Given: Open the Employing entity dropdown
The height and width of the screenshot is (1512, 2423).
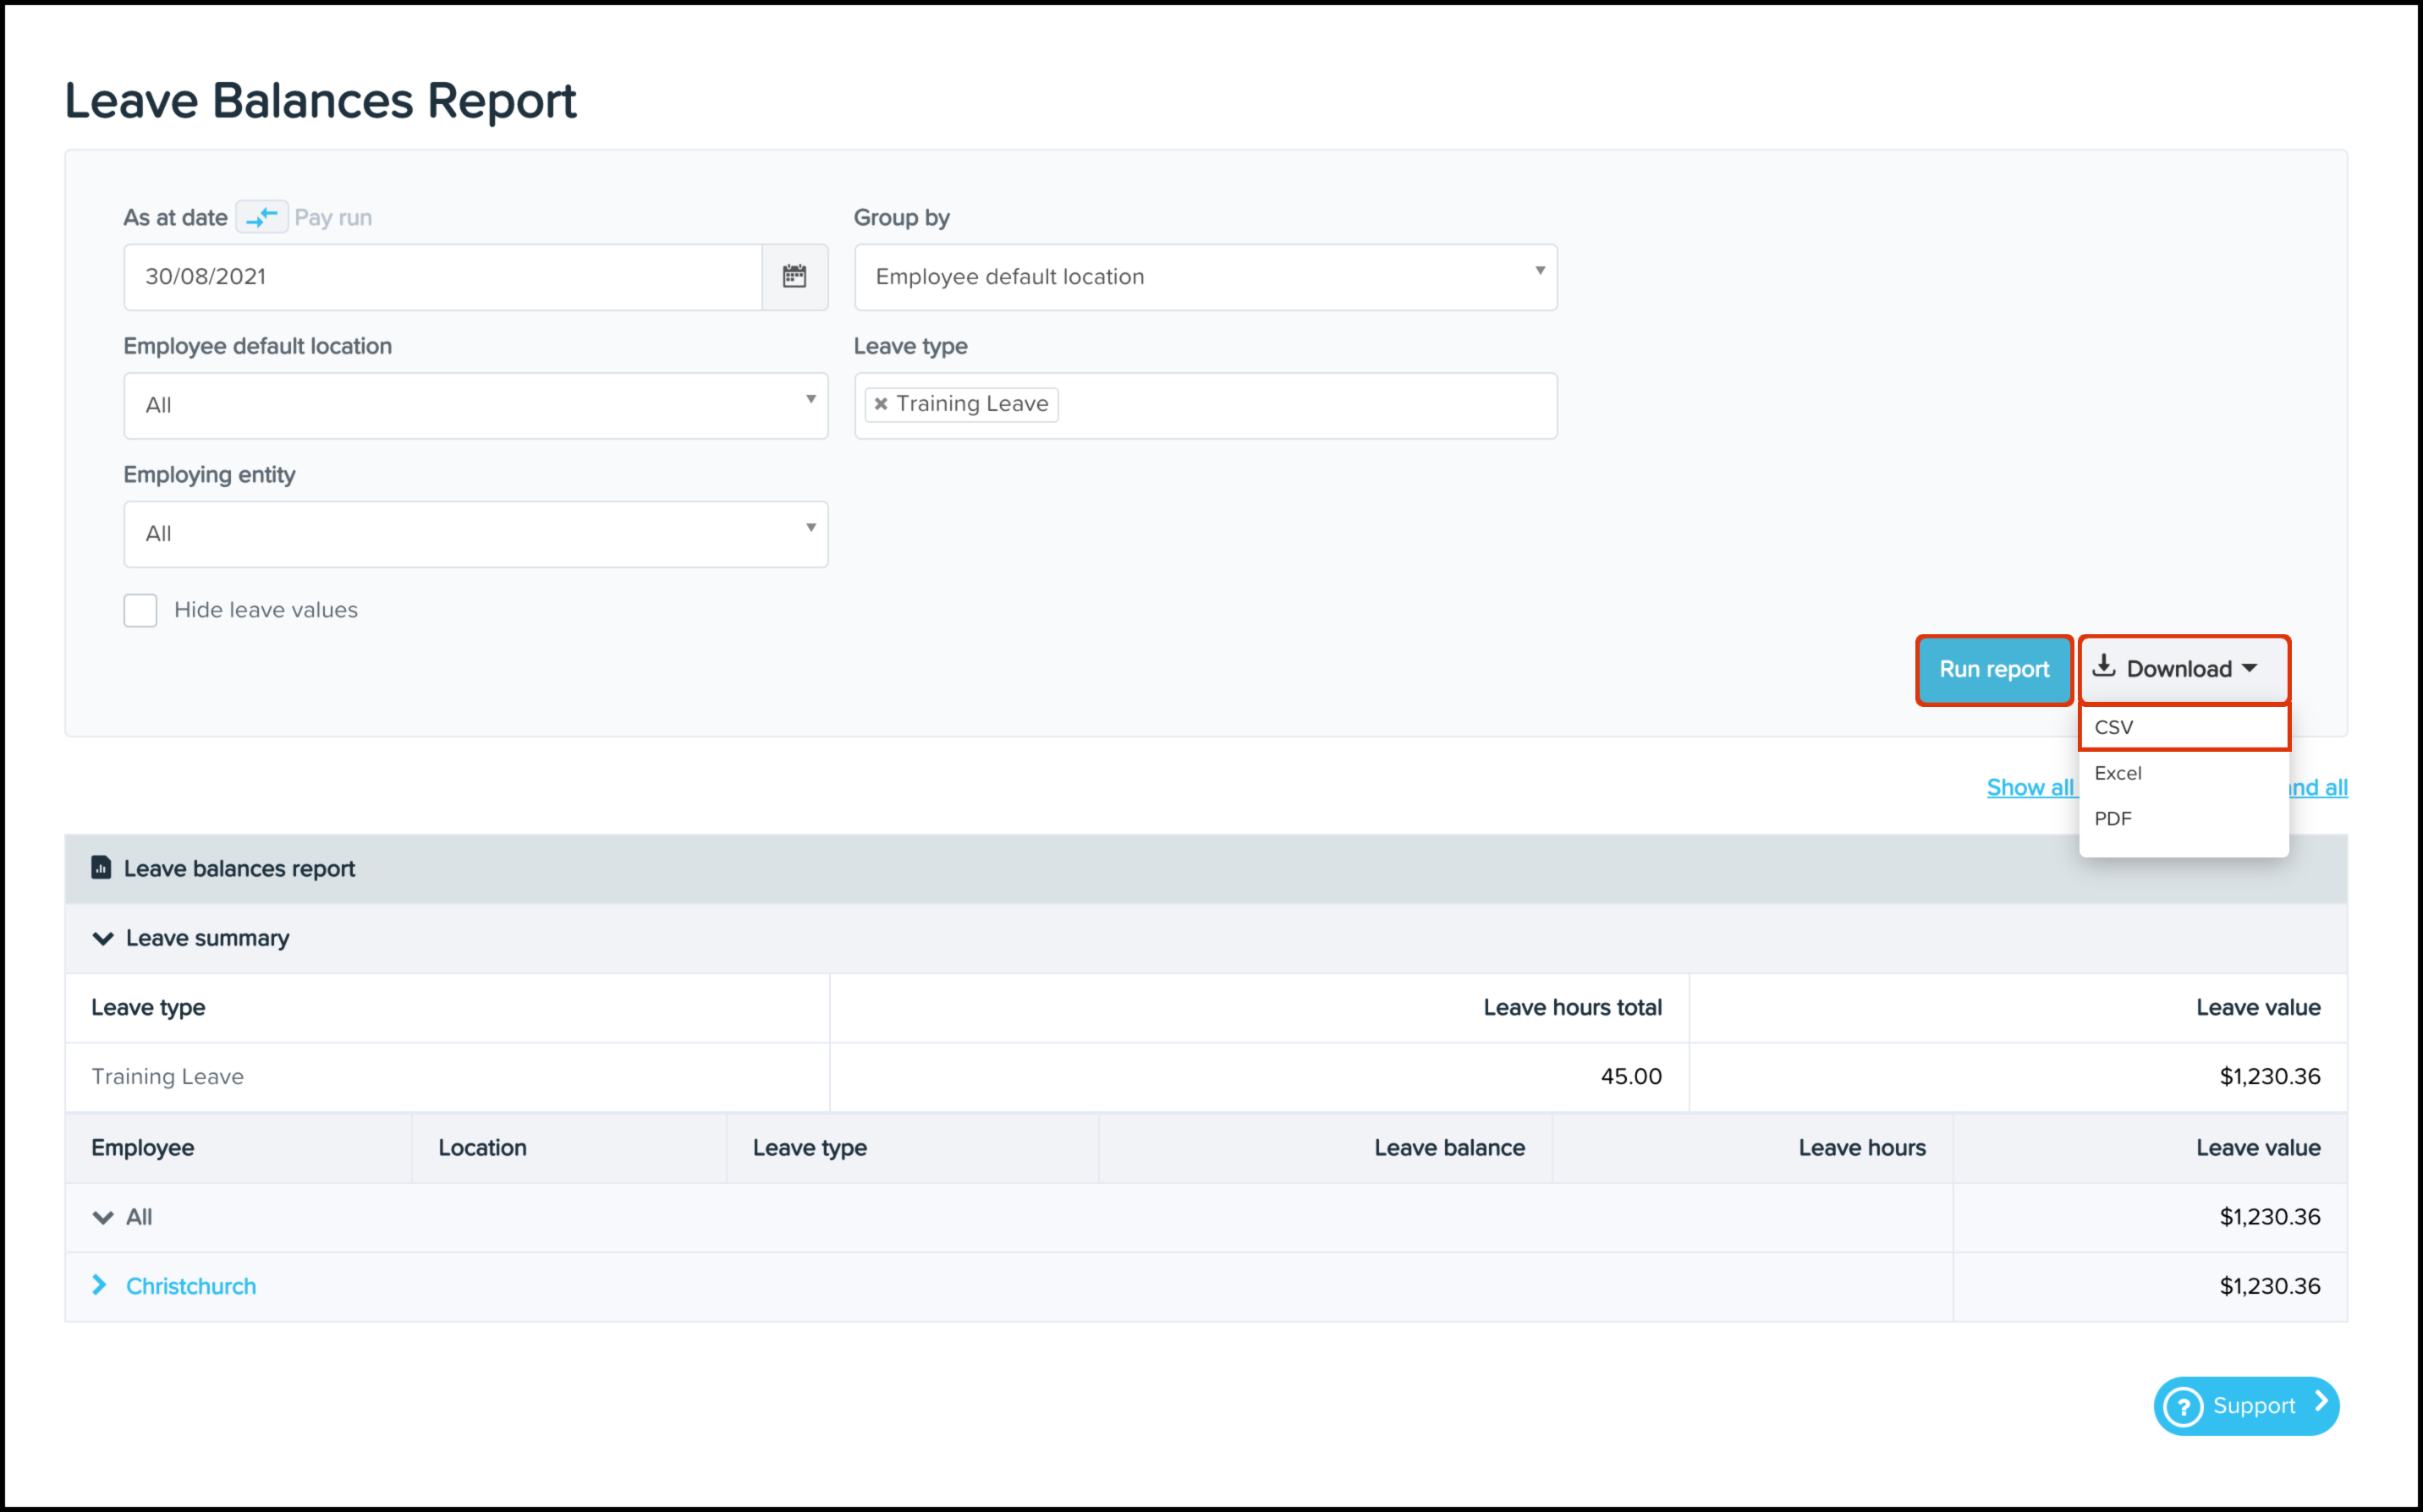Looking at the screenshot, I should tap(475, 534).
